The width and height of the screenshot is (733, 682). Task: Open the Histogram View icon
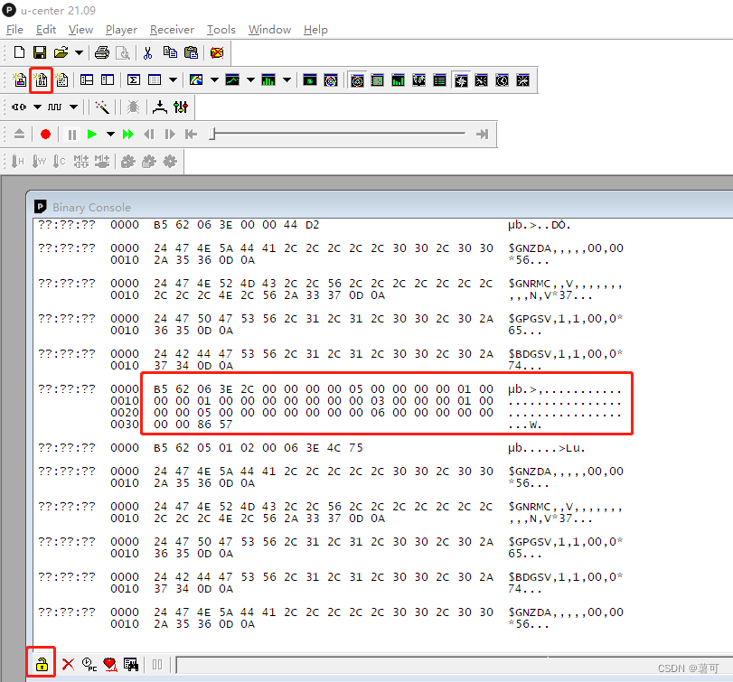click(x=268, y=80)
